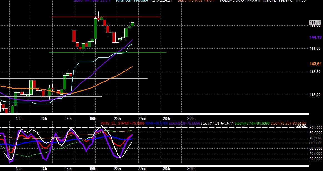The image size is (323, 171).
Task: Click 30th on the price chart date axis
Action: pos(191,119)
